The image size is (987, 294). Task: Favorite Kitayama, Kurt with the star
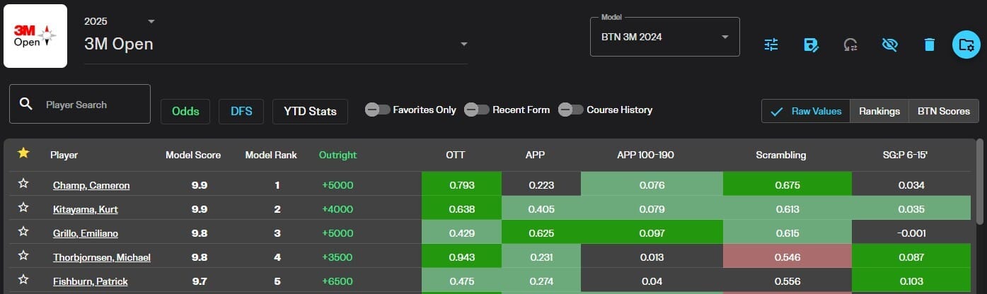tap(23, 208)
